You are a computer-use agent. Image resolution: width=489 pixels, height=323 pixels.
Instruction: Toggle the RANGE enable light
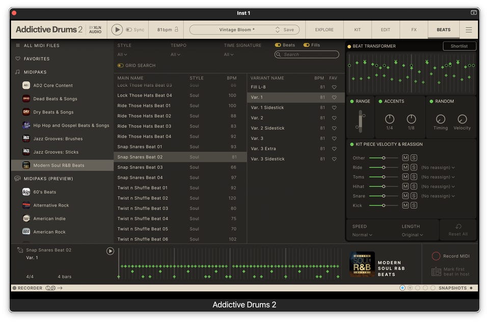pos(352,101)
